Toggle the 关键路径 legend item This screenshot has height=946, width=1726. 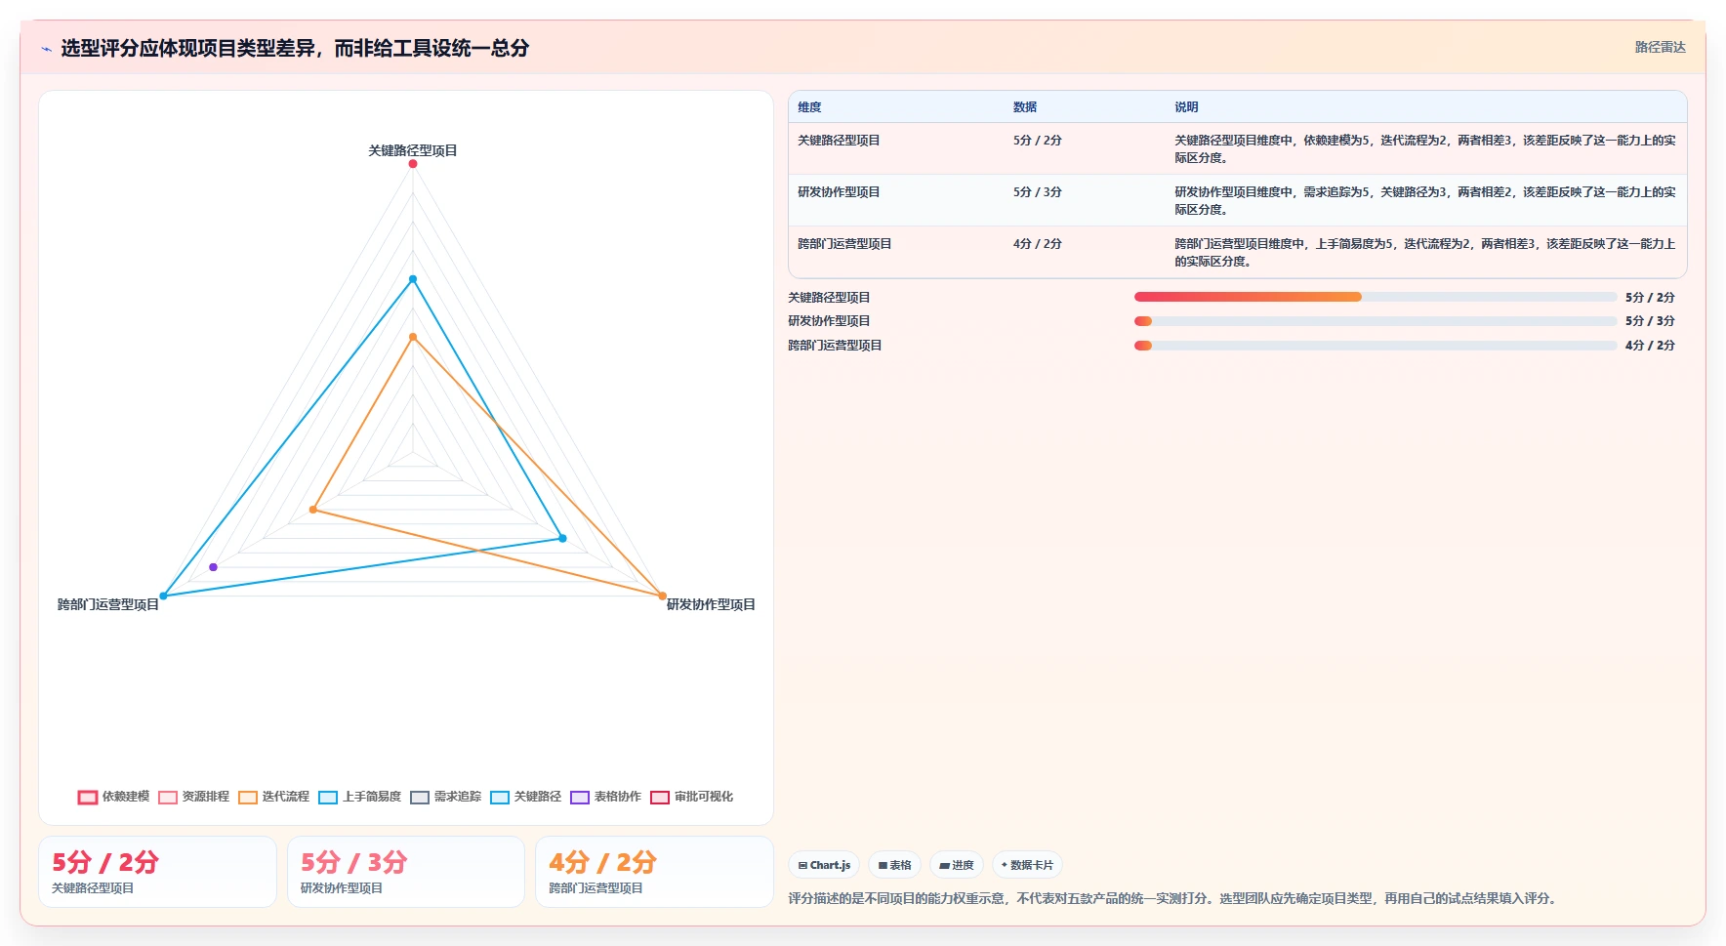coord(526,797)
